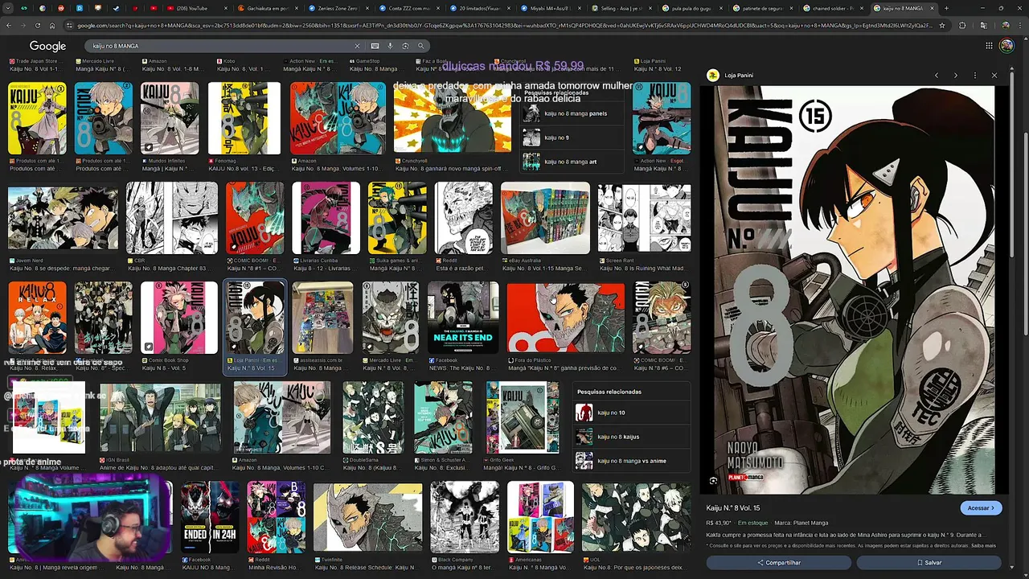This screenshot has width=1029, height=579.
Task: Open the 'ENDED IN 24H' Facebook thumbnail
Action: pyautogui.click(x=210, y=517)
